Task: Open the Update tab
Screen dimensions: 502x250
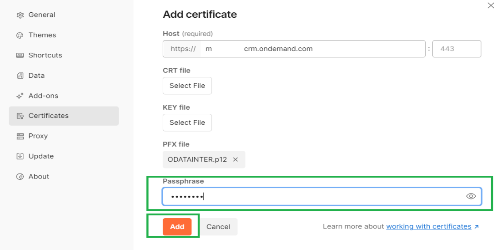Action: 64,156
